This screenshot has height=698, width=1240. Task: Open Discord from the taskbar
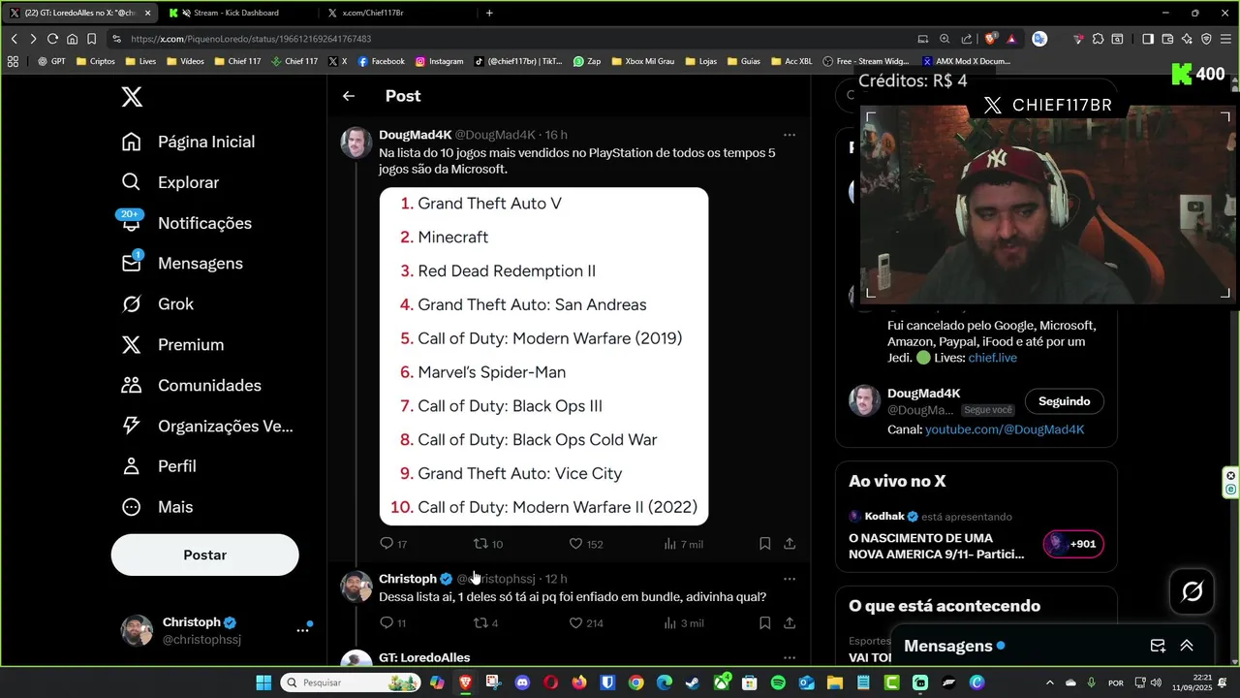522,682
